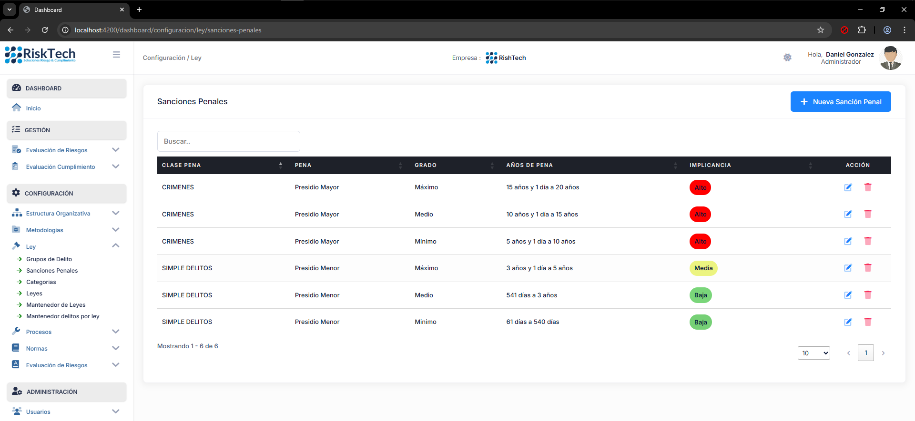Screen dimensions: 915x421
Task: Open browser extensions puzzle icon
Action: (x=862, y=30)
